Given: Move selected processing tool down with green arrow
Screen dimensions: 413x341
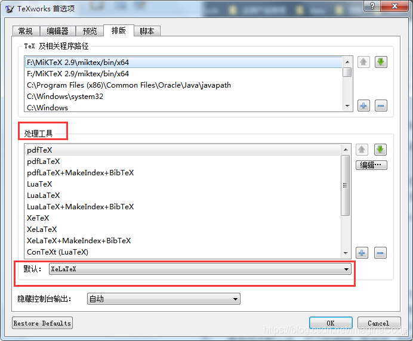Looking at the screenshot, I should [x=380, y=150].
